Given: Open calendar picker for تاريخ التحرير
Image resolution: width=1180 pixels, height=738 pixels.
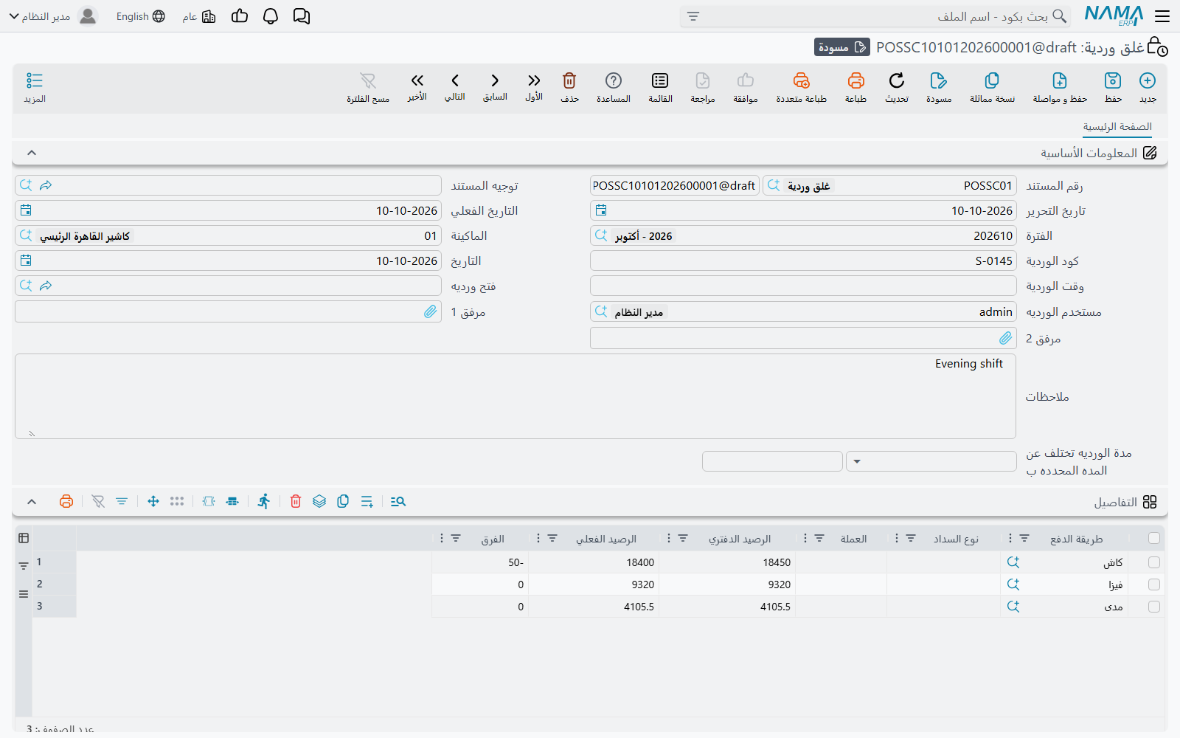Looking at the screenshot, I should (x=601, y=210).
